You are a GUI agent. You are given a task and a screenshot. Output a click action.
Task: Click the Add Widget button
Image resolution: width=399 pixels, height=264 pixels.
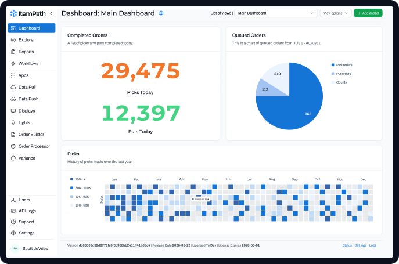point(368,13)
